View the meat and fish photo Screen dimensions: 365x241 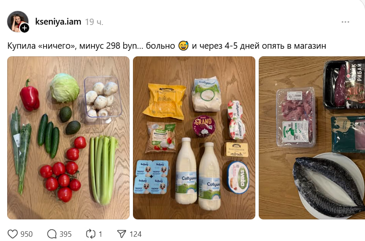(312, 138)
